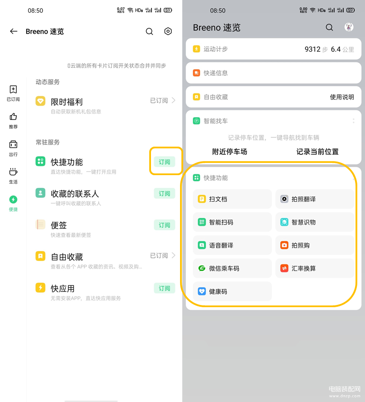Open 语音翻译 shortcut

pyautogui.click(x=232, y=245)
